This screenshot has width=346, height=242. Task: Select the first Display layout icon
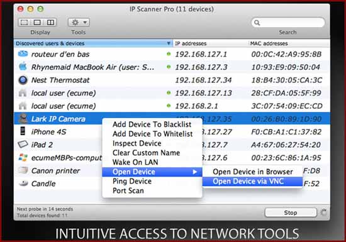[x=24, y=22]
